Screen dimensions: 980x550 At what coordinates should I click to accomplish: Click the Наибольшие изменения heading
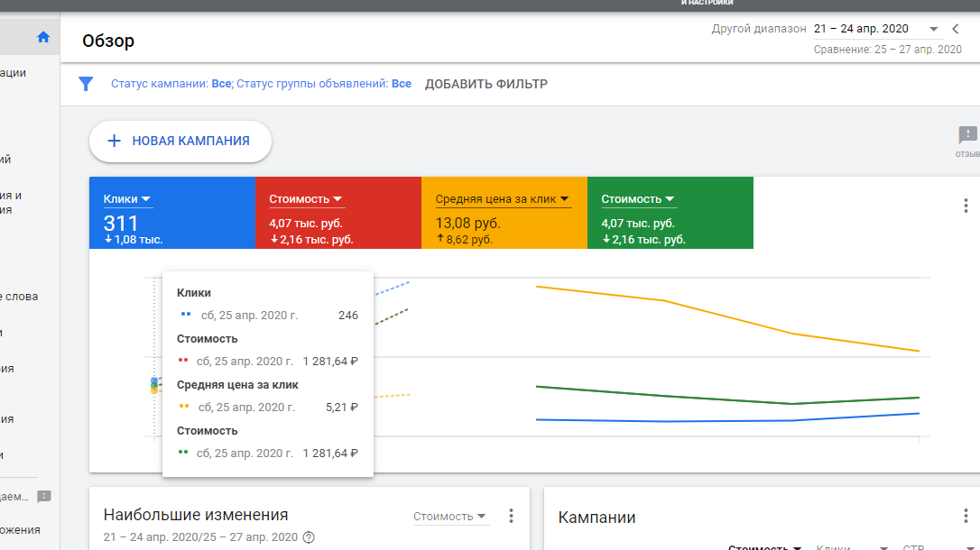[x=196, y=515]
